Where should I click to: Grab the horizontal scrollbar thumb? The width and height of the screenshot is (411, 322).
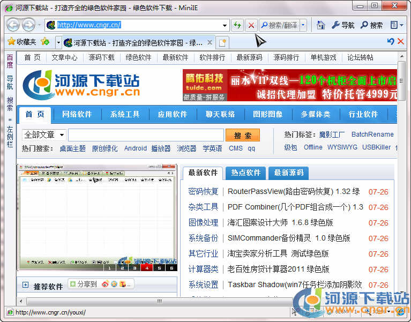[x=159, y=301]
